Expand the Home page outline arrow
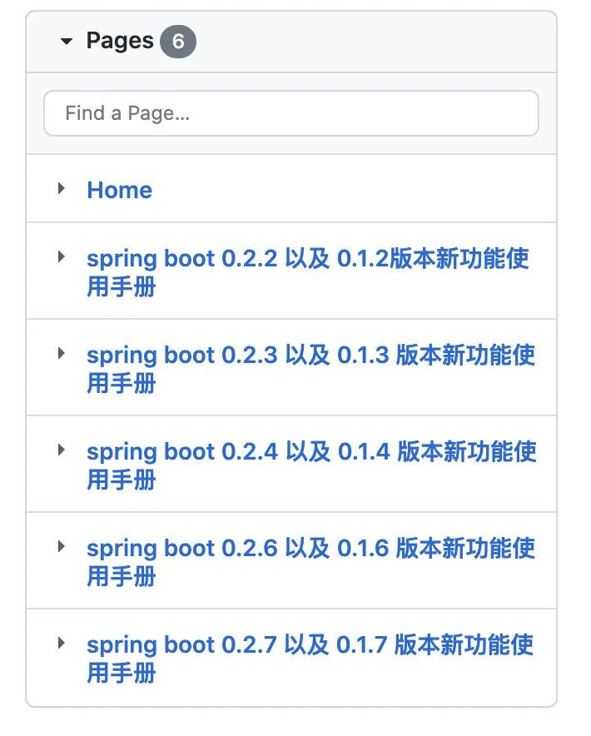The width and height of the screenshot is (591, 736). point(61,188)
